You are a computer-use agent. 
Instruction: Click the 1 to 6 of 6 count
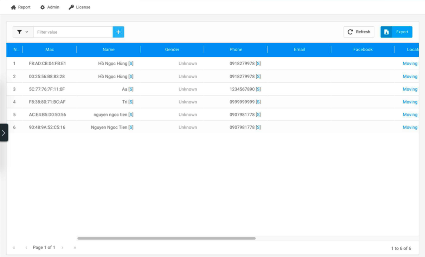click(401, 248)
